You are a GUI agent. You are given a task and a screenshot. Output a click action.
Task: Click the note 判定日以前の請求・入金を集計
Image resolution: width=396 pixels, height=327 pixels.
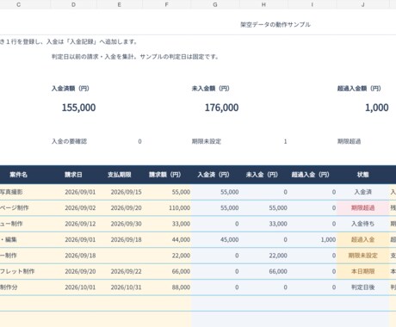(x=135, y=57)
